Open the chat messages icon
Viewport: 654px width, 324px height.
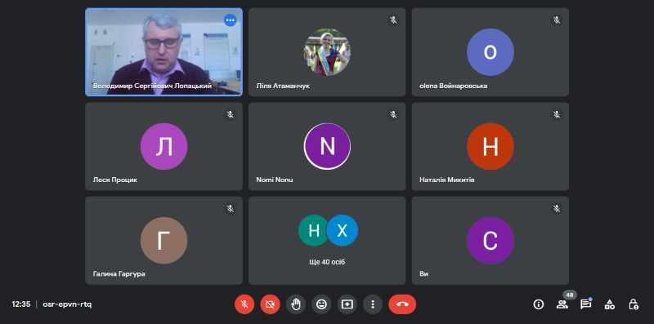click(586, 304)
